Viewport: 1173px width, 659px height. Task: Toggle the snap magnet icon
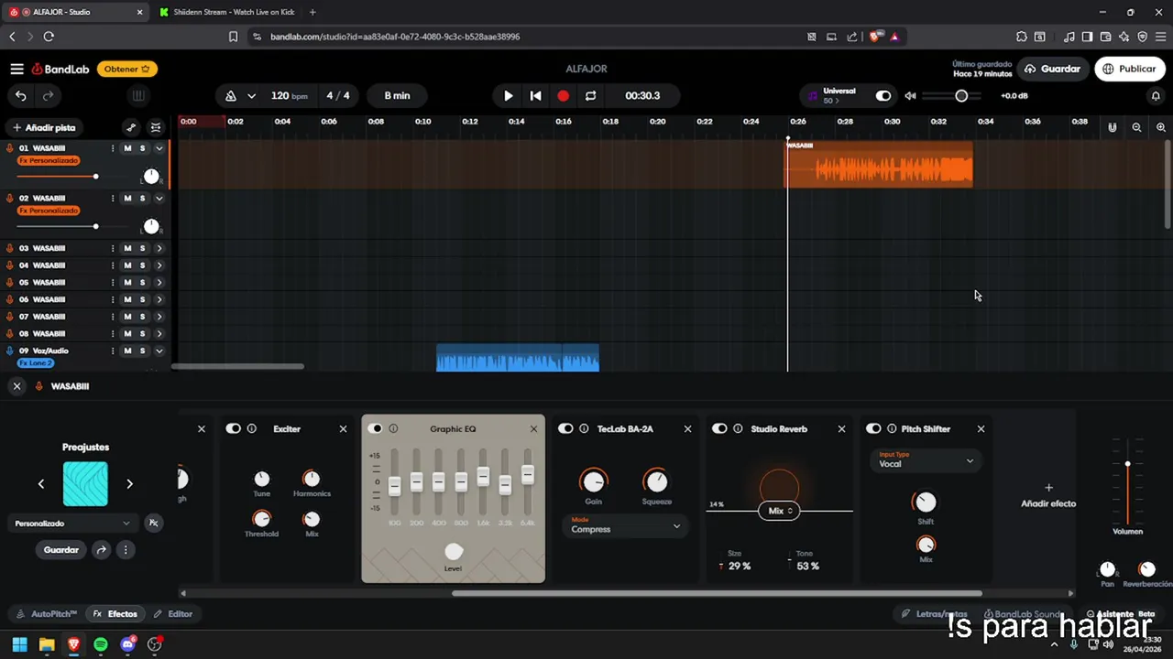1112,127
